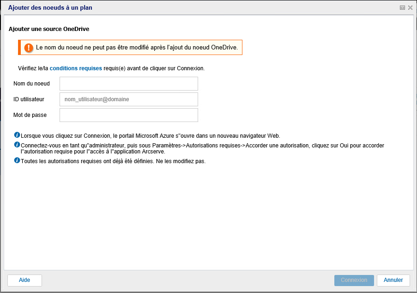
Task: Click the Ajouter une source OneDrive heading
Action: (49, 29)
